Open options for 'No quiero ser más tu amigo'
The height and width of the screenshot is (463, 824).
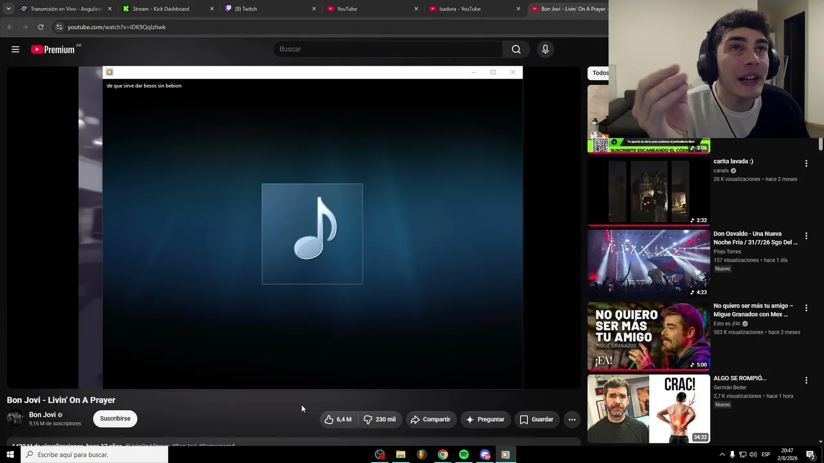pyautogui.click(x=806, y=308)
